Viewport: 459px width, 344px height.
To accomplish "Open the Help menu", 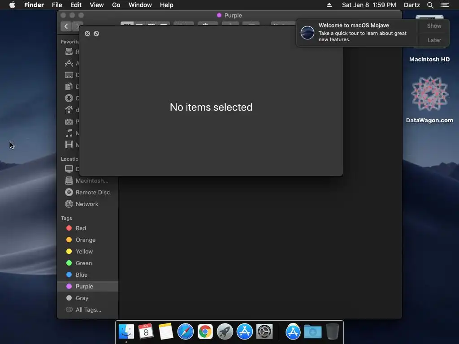I will click(167, 5).
